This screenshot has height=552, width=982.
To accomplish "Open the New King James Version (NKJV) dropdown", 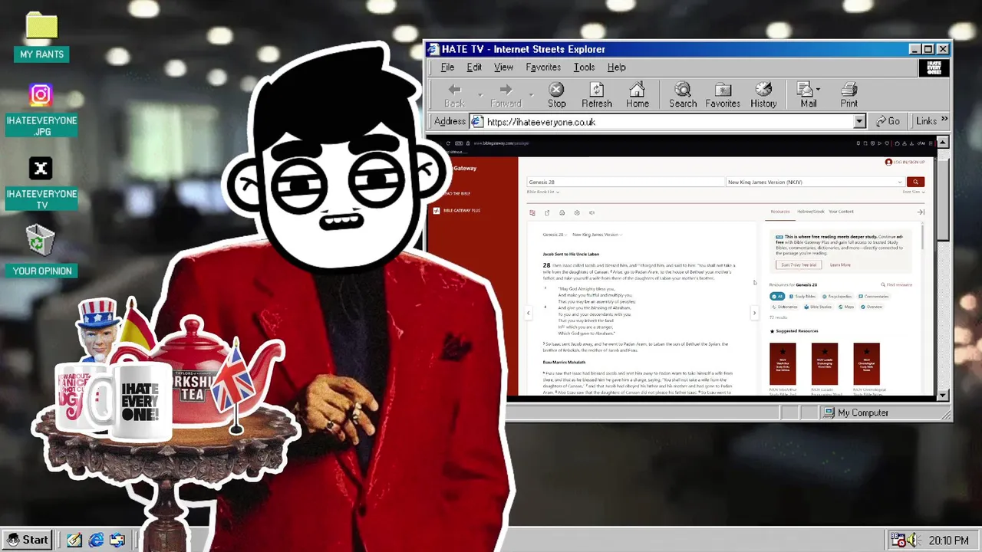I will point(815,182).
